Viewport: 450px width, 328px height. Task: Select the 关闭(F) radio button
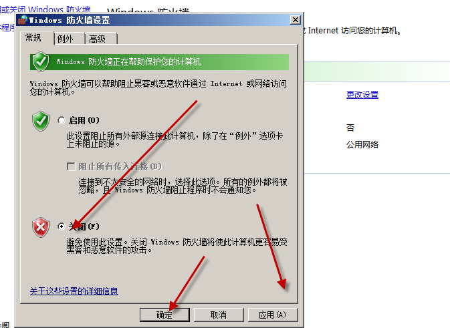pos(62,226)
